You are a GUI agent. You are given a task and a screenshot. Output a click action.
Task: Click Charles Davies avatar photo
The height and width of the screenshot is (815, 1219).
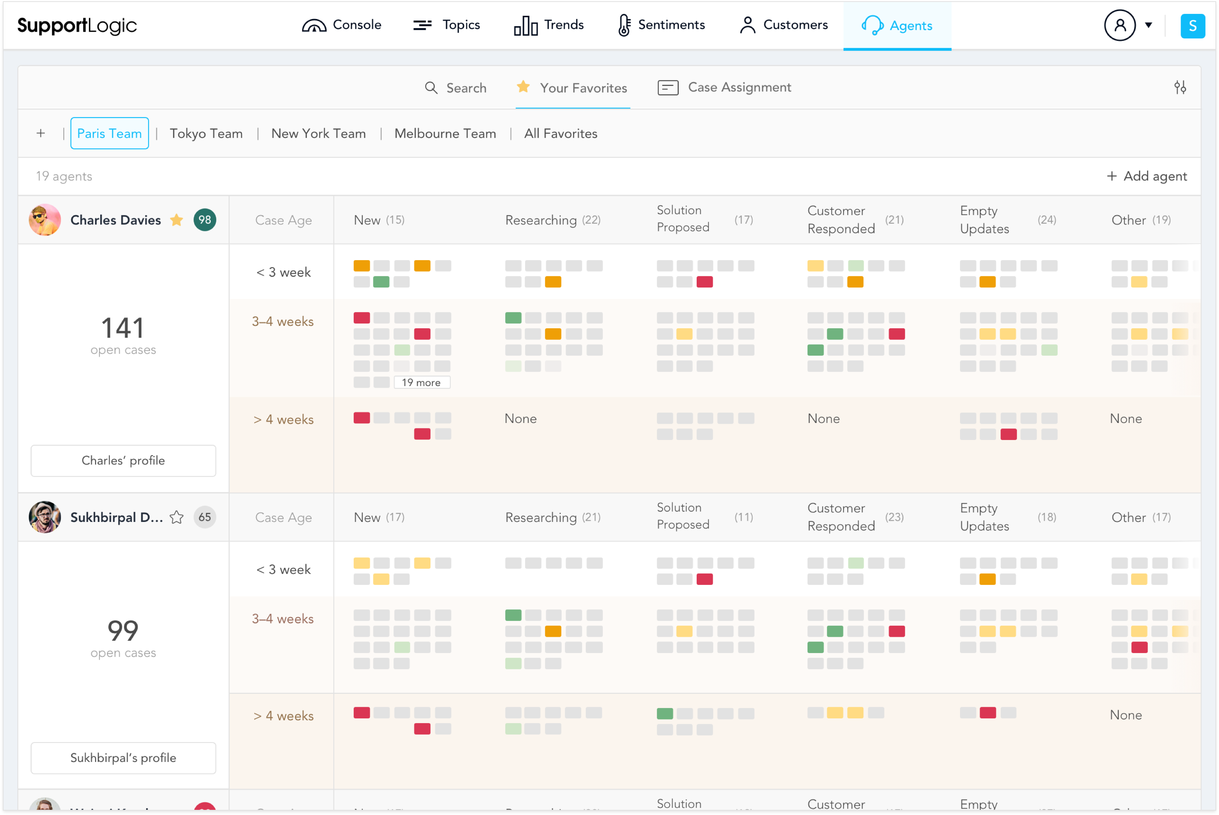(45, 220)
